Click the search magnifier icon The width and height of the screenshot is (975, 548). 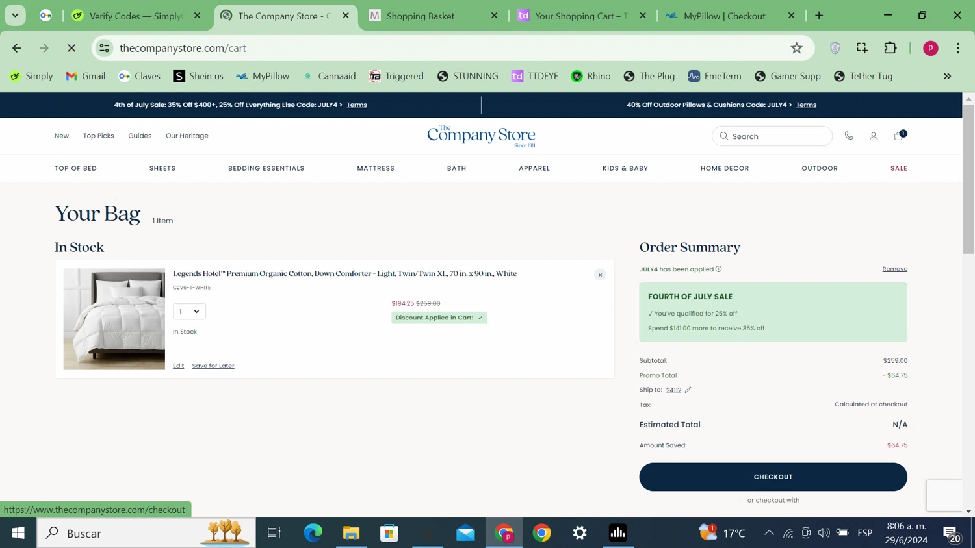point(723,136)
